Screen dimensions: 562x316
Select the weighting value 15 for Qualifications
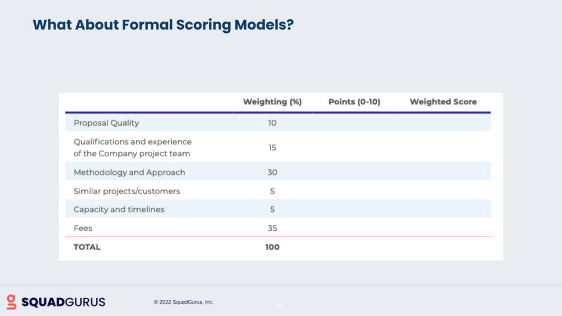click(x=272, y=148)
